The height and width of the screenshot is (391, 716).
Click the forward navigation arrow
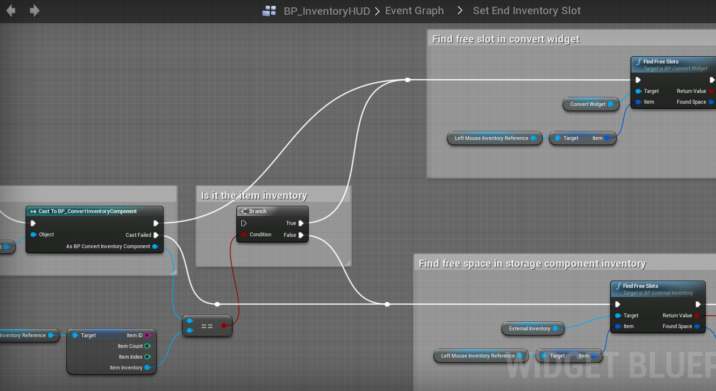[35, 11]
